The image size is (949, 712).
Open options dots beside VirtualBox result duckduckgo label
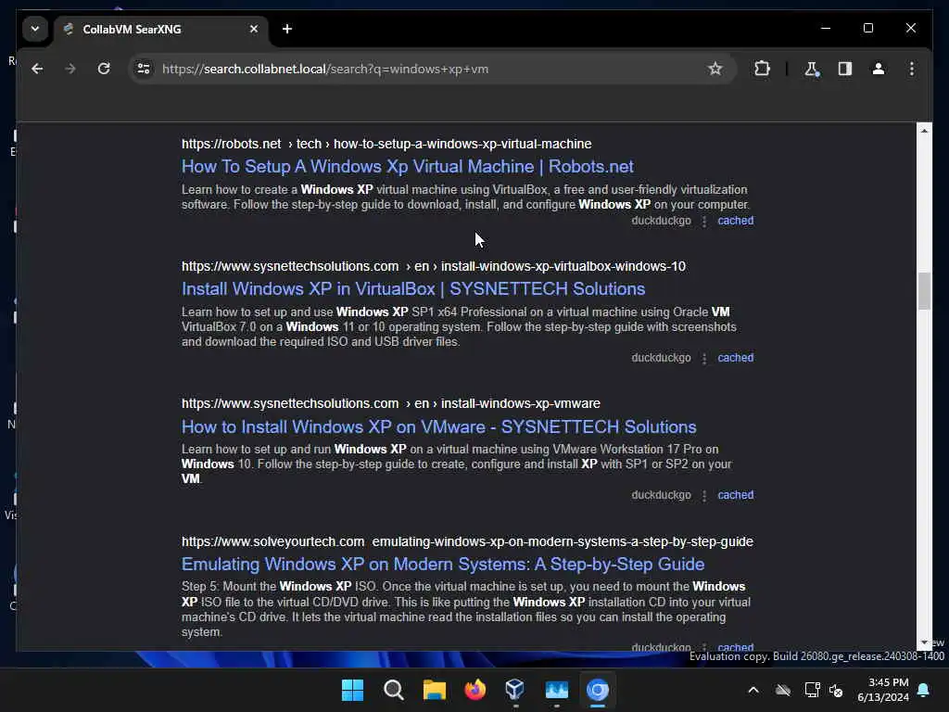click(704, 359)
